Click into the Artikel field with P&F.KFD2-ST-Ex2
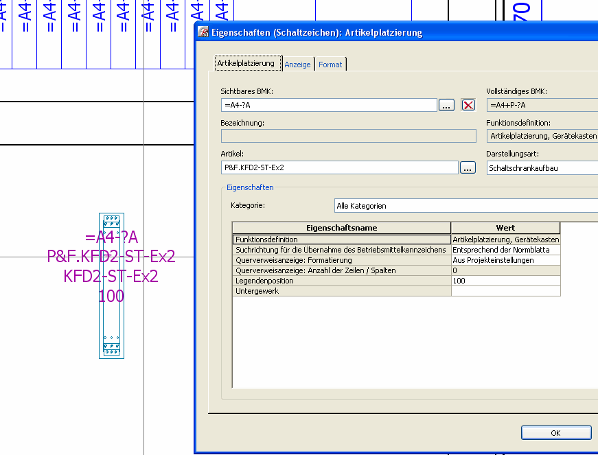This screenshot has width=598, height=455. point(339,167)
